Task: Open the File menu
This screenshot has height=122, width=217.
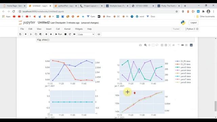Action: click(x=22, y=29)
